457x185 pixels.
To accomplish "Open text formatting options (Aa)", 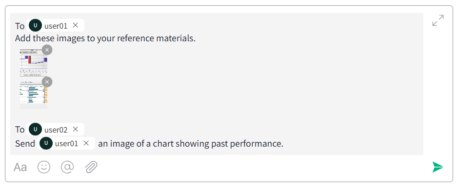I will point(20,168).
